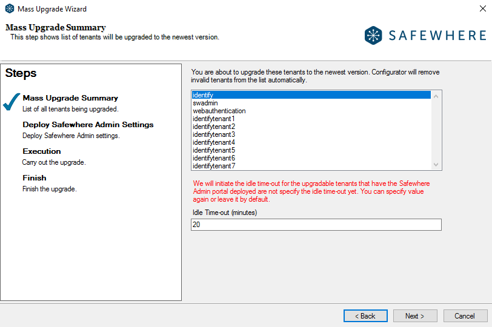Click the 'Execution' step heading
492x327 pixels.
[x=42, y=151]
